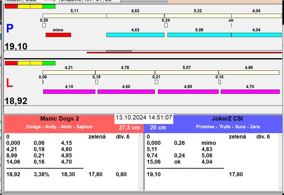
Task: Switch to the Družstva tab
Action: tap(70, 1)
